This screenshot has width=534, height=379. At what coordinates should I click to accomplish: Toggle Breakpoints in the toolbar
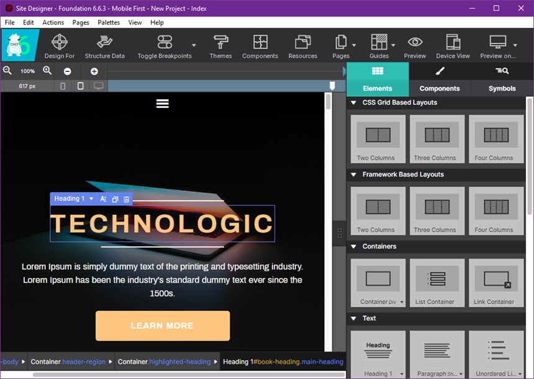point(165,46)
